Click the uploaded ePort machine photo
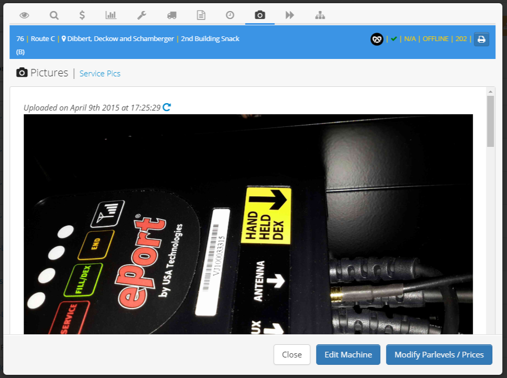Viewport: 507px width, 378px height. [x=248, y=224]
